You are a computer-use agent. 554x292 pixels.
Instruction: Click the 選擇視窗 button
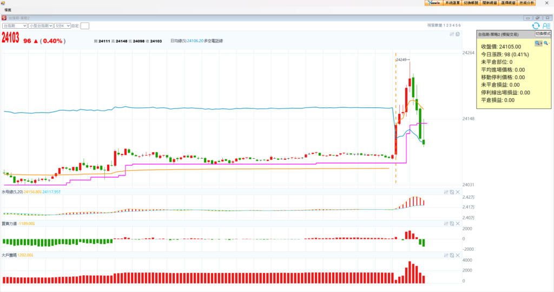[x=508, y=3]
